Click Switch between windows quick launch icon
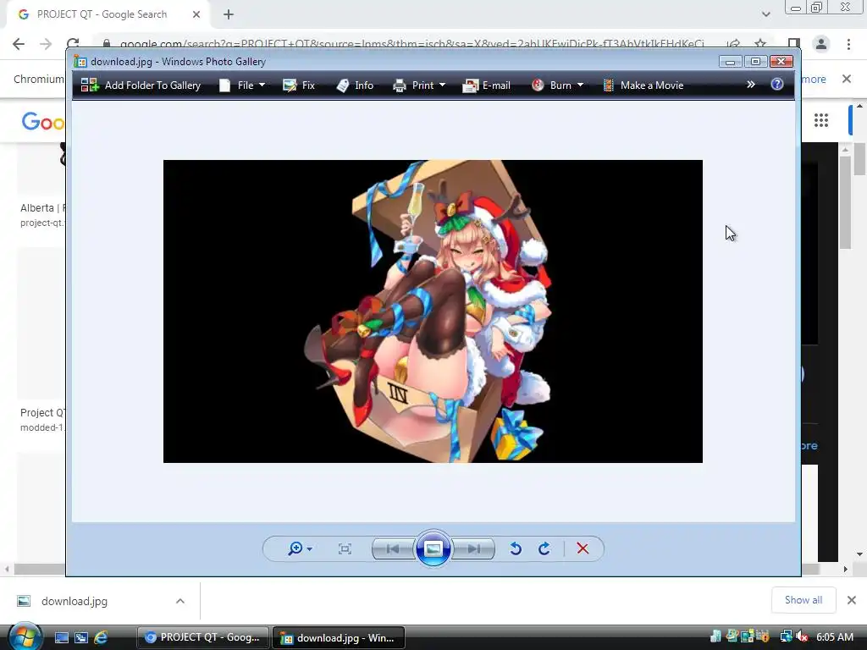Image resolution: width=867 pixels, height=650 pixels. 81,637
